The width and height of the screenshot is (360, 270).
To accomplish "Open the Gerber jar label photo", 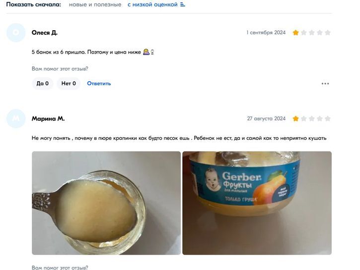I will coord(257,203).
